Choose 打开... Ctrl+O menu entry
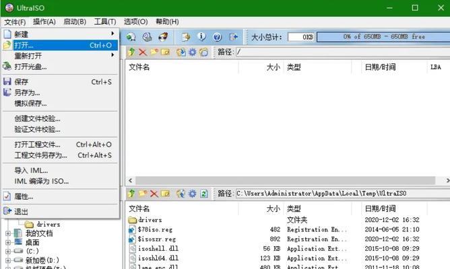 [60, 45]
